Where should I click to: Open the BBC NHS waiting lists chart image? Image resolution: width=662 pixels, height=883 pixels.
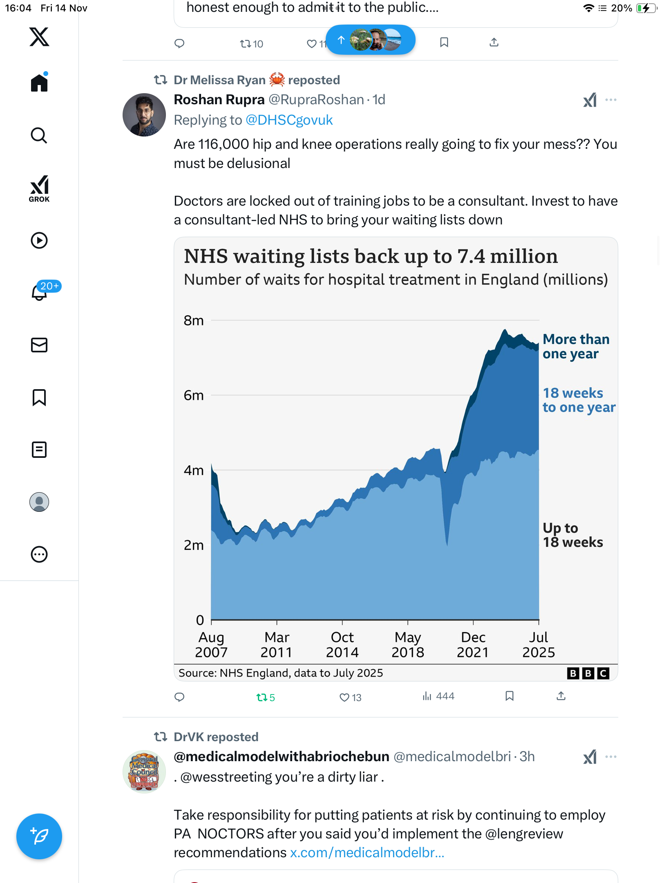pyautogui.click(x=396, y=458)
